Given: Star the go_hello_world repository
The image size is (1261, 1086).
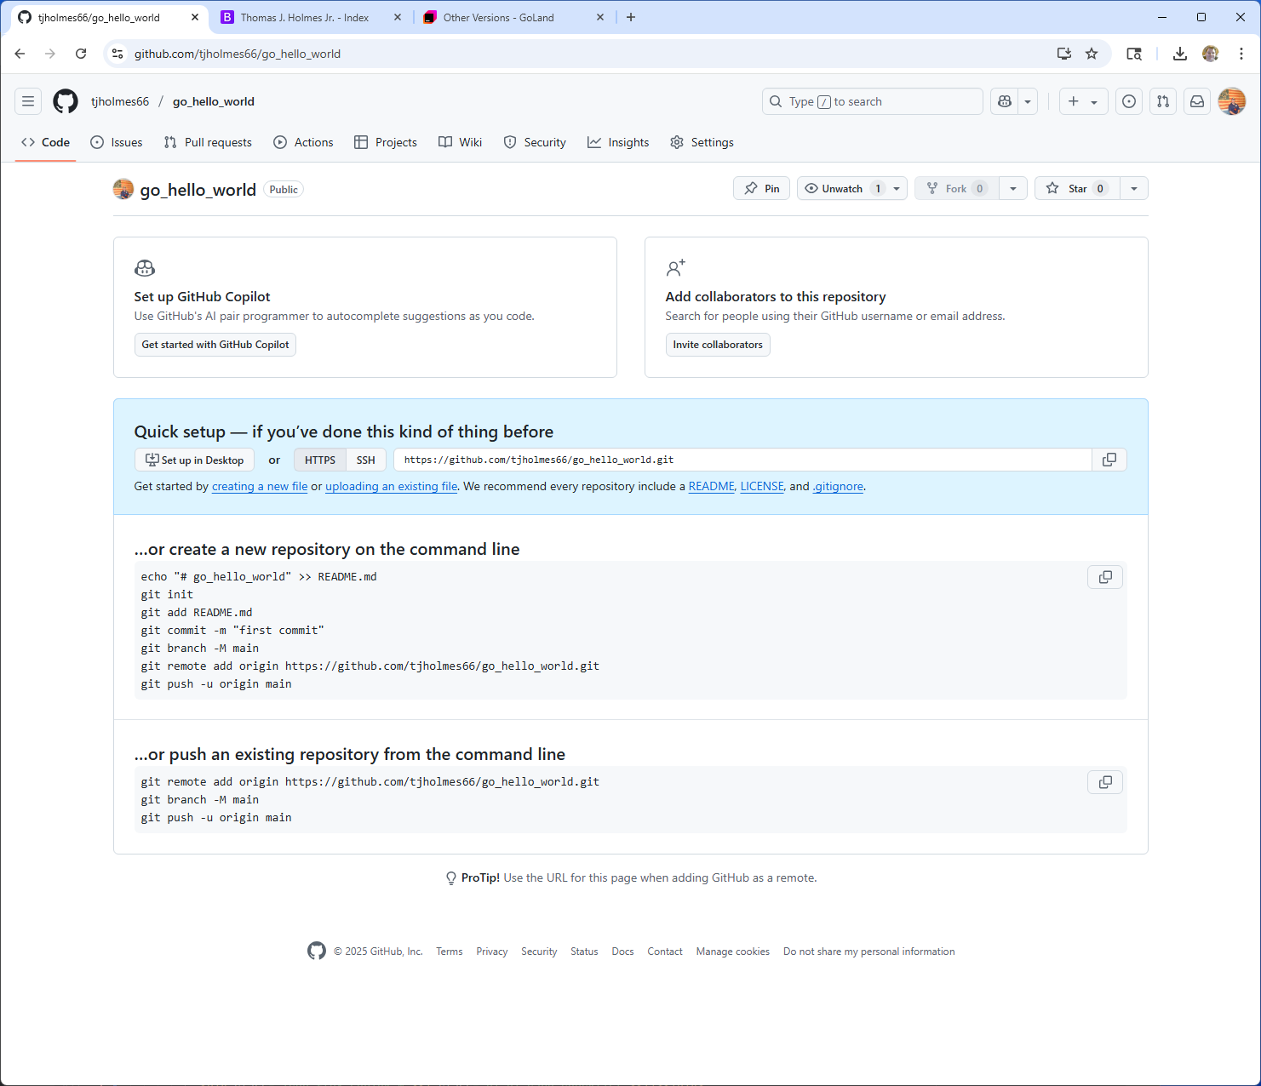Looking at the screenshot, I should 1077,188.
